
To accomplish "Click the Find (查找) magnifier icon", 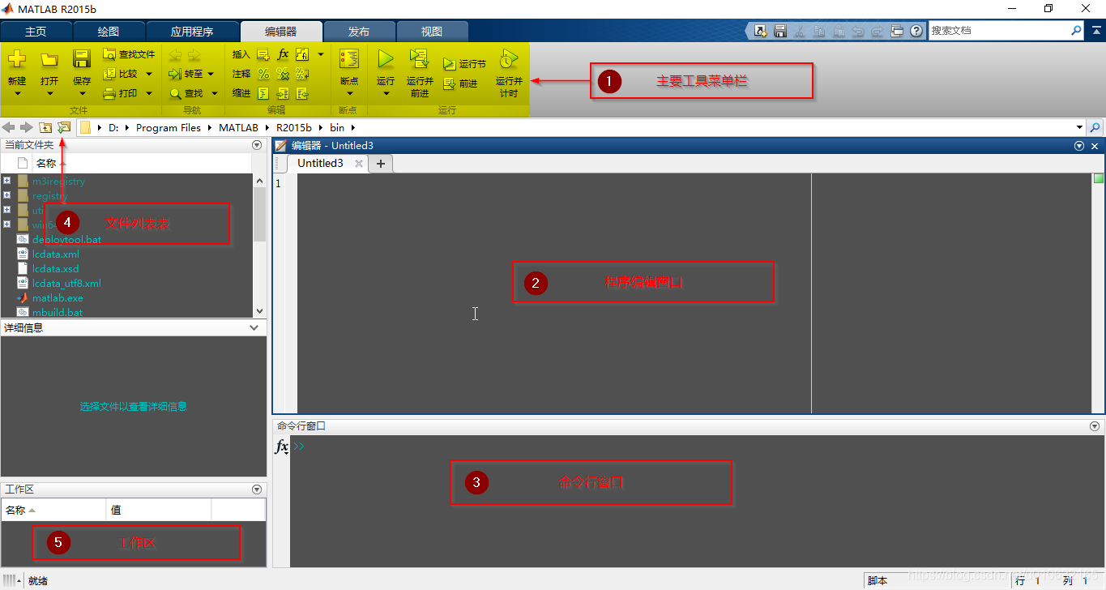I will coord(175,93).
